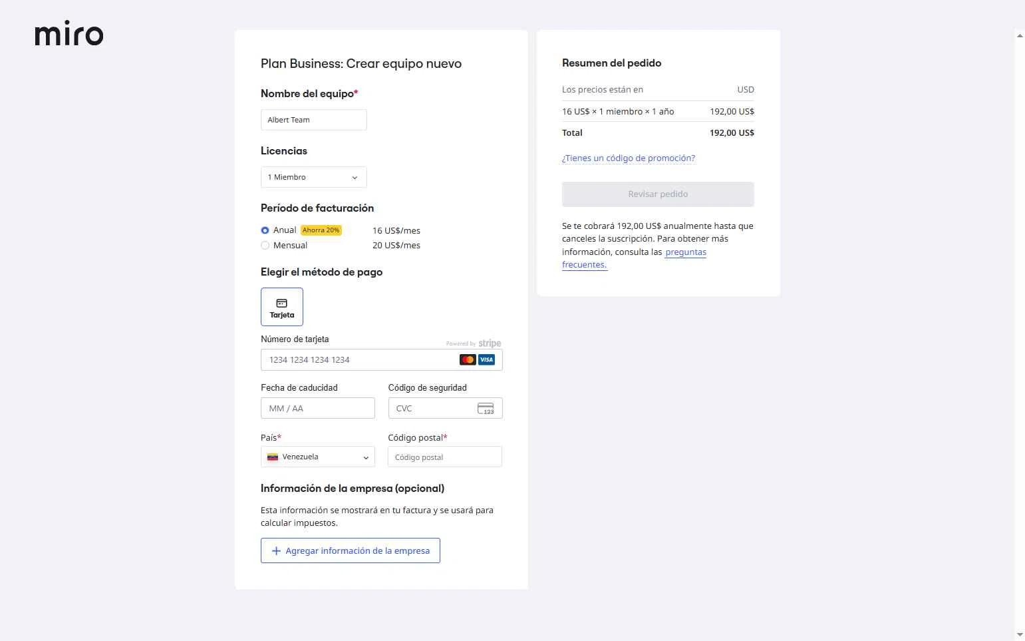This screenshot has width=1025, height=641.
Task: Open the promotion code link
Action: 629,158
